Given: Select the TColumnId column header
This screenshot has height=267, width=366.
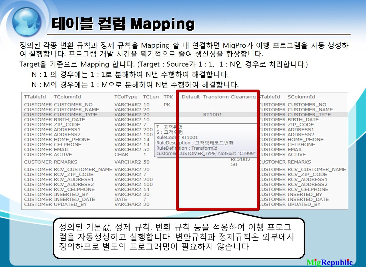Looking at the screenshot, I should pyautogui.click(x=67, y=97).
